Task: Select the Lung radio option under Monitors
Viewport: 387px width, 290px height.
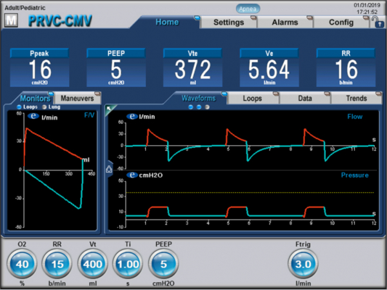Action: pyautogui.click(x=45, y=107)
